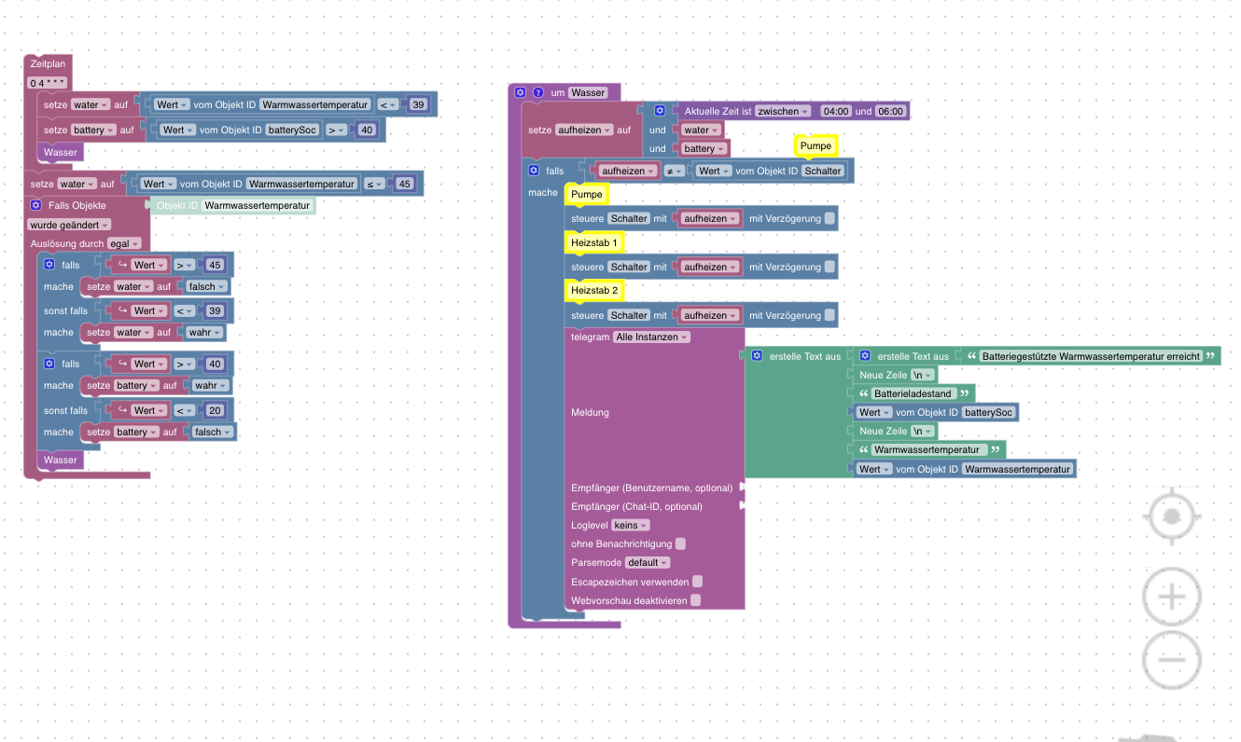
Task: Click the 'Heizstab 2' comment block
Action: pos(594,291)
